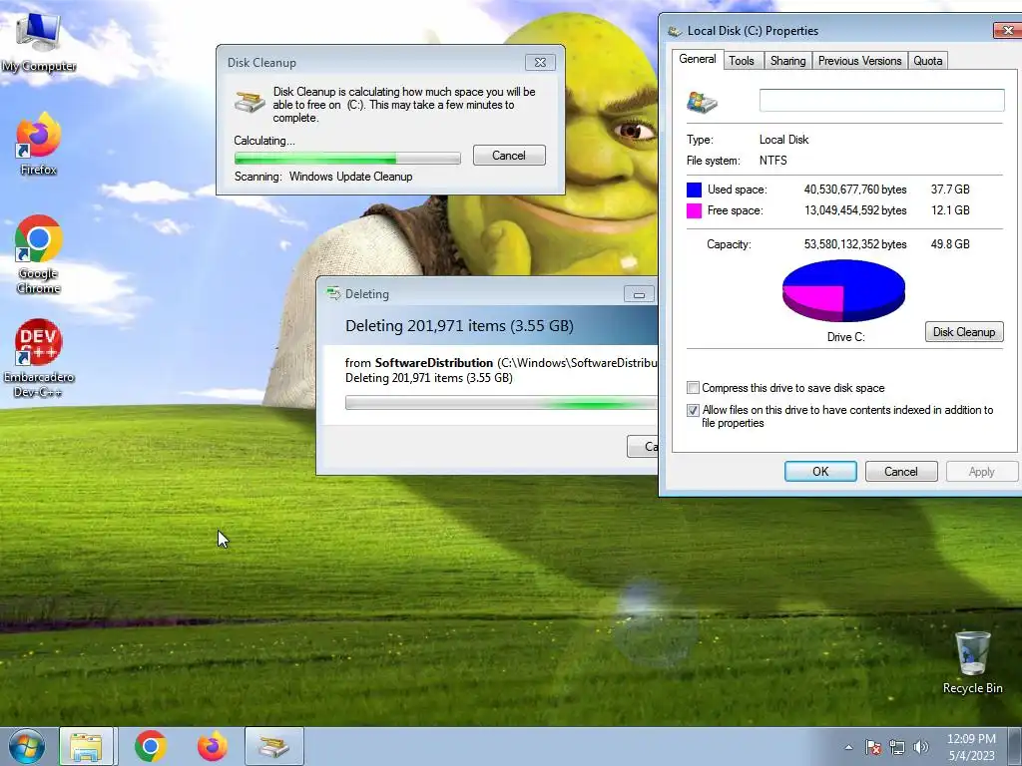This screenshot has height=766, width=1022.
Task: Click the NTFS file system value
Action: (773, 161)
